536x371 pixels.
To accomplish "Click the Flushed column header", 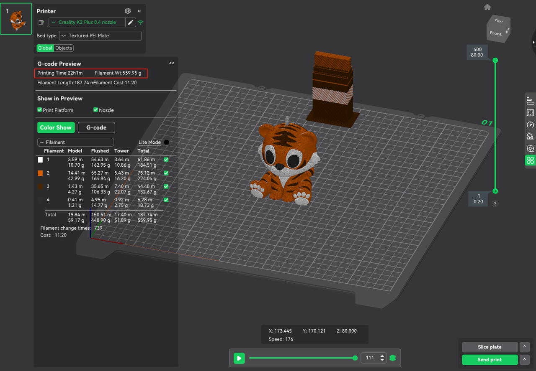I will point(100,151).
